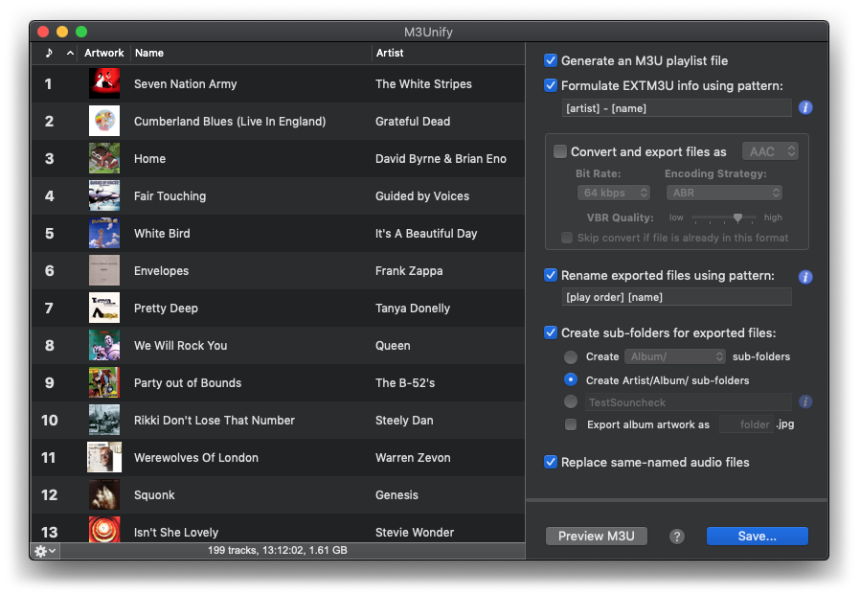860x595 pixels.
Task: Open the AAC format dropdown
Action: pos(770,151)
